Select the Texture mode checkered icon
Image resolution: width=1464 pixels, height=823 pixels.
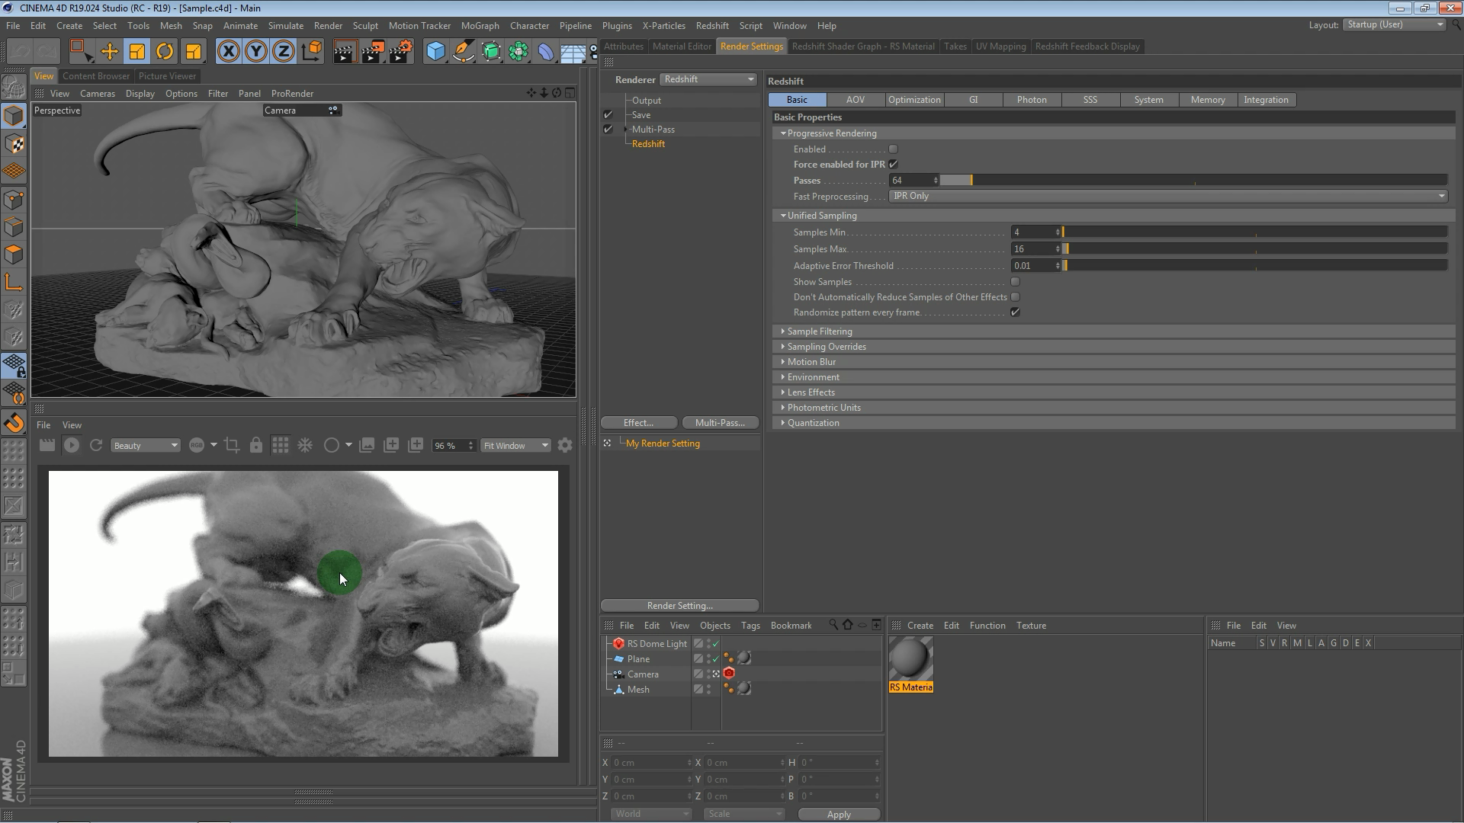pyautogui.click(x=14, y=144)
